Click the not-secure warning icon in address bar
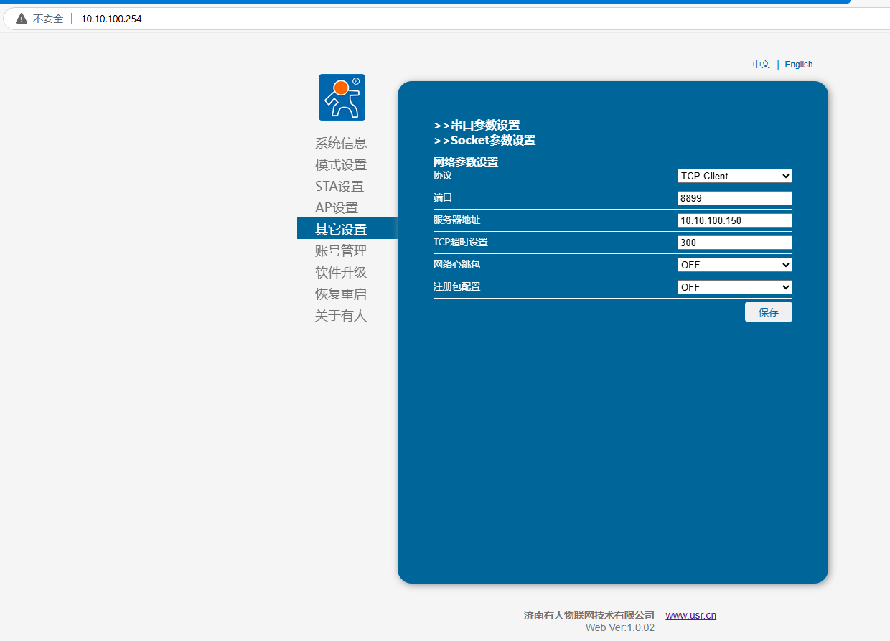 (x=22, y=19)
